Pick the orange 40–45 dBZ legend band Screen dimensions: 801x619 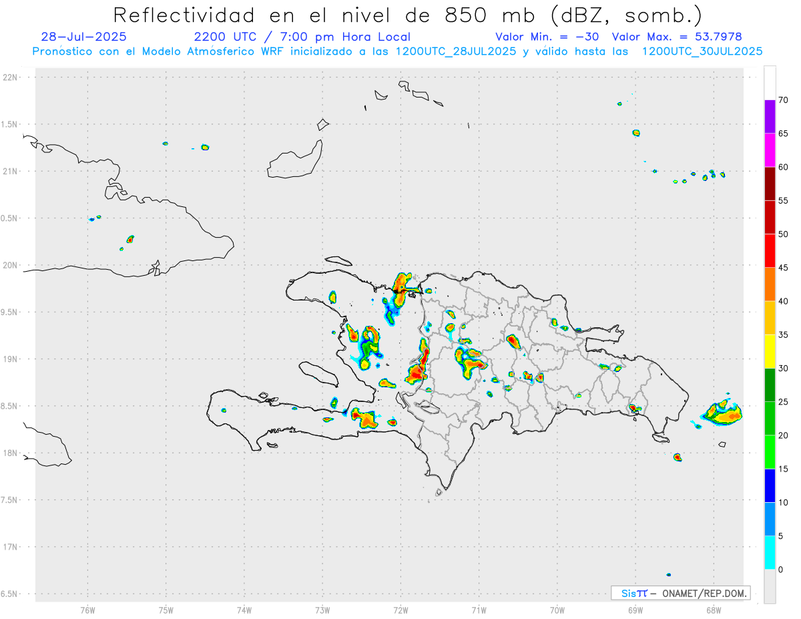pos(770,284)
